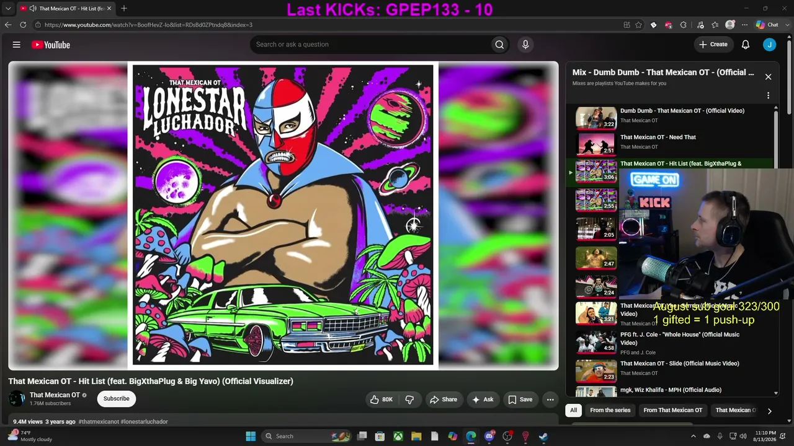The width and height of the screenshot is (794, 446).
Task: Open Edge settings and more menu
Action: click(x=744, y=25)
